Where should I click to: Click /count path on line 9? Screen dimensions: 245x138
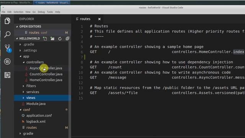pos(115,67)
